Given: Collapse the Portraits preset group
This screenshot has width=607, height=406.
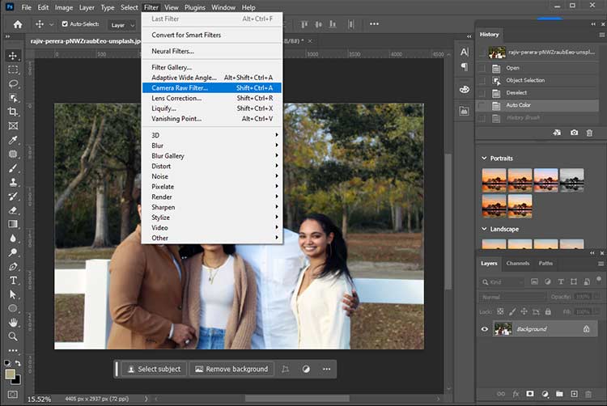Looking at the screenshot, I should pyautogui.click(x=484, y=159).
